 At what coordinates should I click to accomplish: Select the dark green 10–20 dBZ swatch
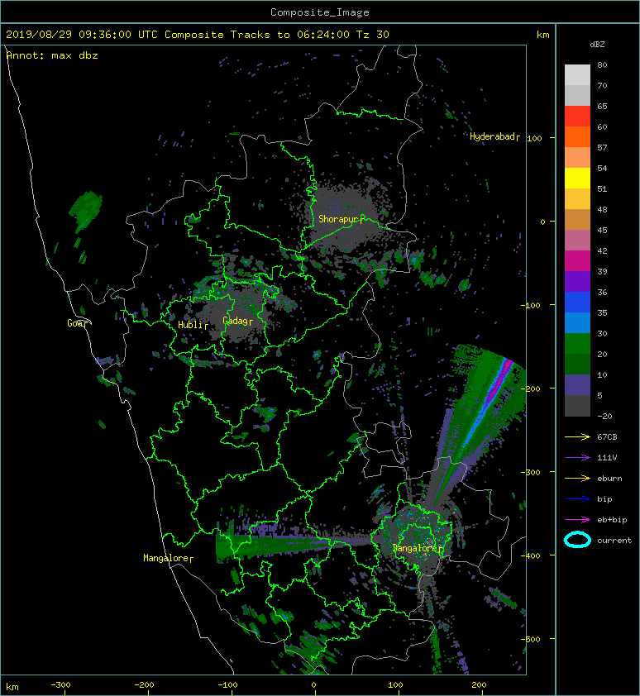coord(577,364)
